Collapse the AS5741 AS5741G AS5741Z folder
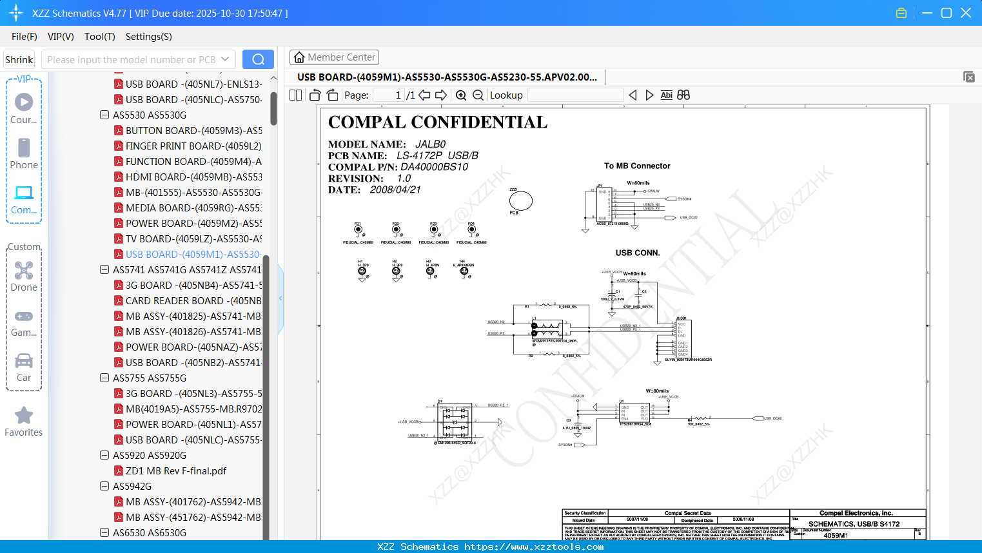Screen dimensions: 982x553 pos(104,270)
